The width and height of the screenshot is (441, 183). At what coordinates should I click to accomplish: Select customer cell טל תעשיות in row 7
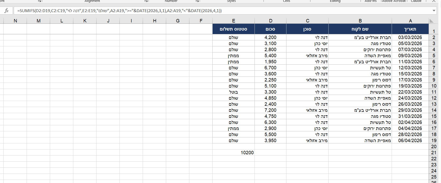tap(360, 68)
